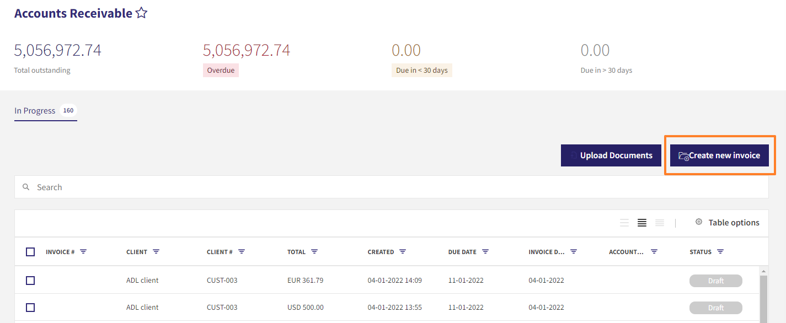Screen dimensions: 786x323
Task: Click Draft status in EUR 361.79 row
Action: (x=716, y=281)
